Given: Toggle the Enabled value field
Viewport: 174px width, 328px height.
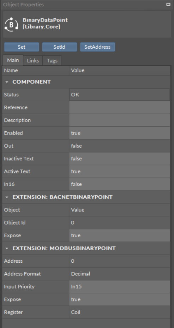Looking at the screenshot, I should click(x=120, y=133).
